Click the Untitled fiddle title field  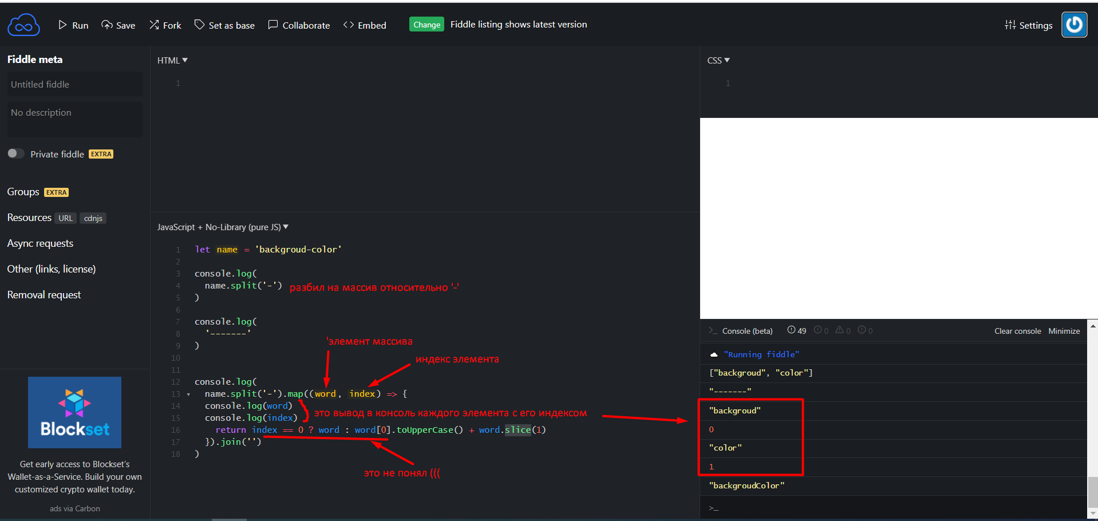[74, 84]
